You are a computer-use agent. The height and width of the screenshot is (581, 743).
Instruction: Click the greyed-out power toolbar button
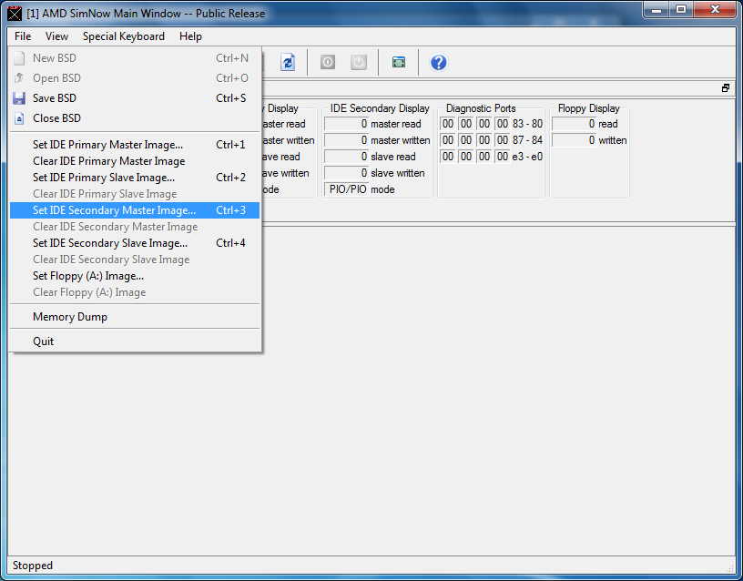tap(359, 62)
